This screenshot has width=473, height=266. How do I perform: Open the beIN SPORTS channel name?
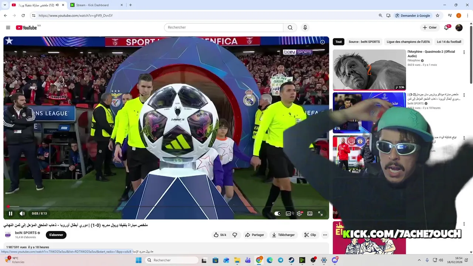pyautogui.click(x=25, y=233)
